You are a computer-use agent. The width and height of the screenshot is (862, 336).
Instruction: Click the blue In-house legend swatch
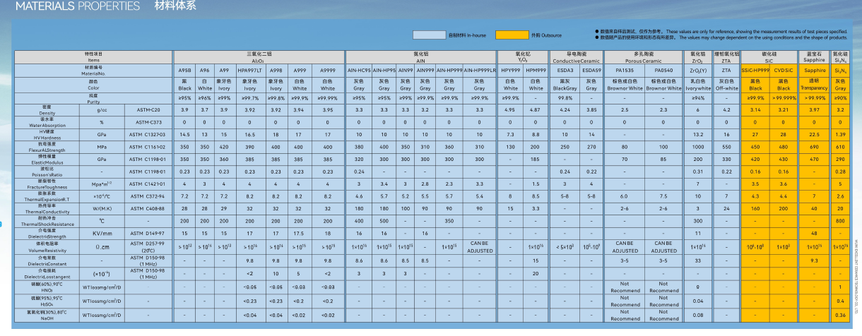coord(430,35)
